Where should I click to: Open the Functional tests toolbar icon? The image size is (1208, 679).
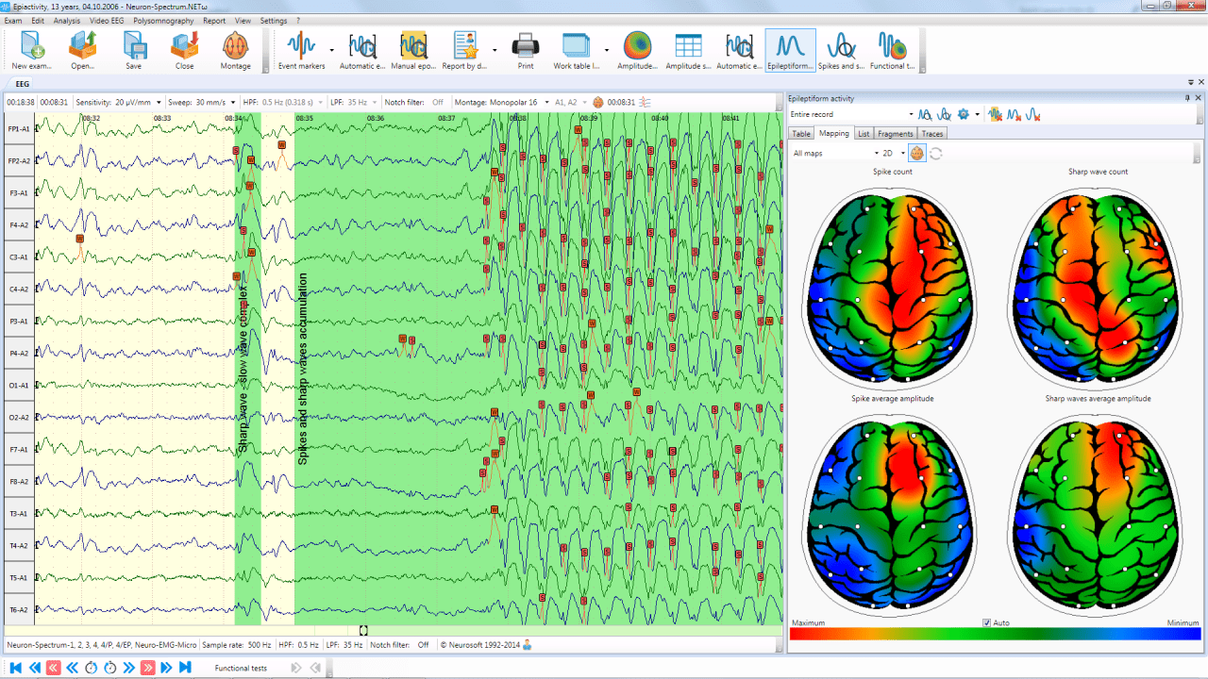coord(892,50)
